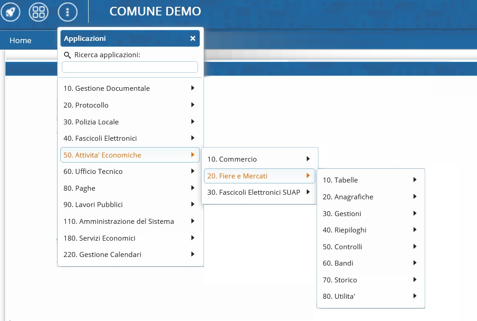The width and height of the screenshot is (477, 321).
Task: Click the Ricerca applicazioni search field
Action: coord(130,67)
